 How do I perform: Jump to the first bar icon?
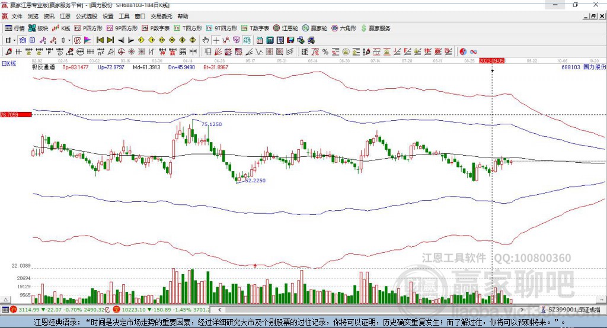pyautogui.click(x=100, y=40)
